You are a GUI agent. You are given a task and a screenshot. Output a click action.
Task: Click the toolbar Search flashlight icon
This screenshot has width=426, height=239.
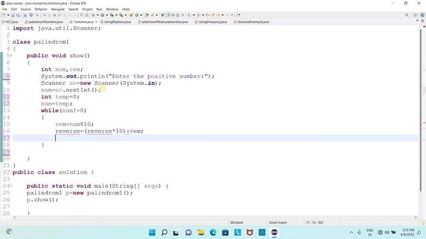152,15
